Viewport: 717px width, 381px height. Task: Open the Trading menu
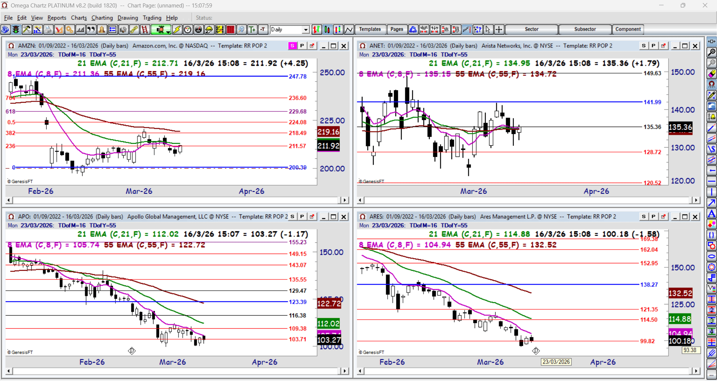coord(152,18)
